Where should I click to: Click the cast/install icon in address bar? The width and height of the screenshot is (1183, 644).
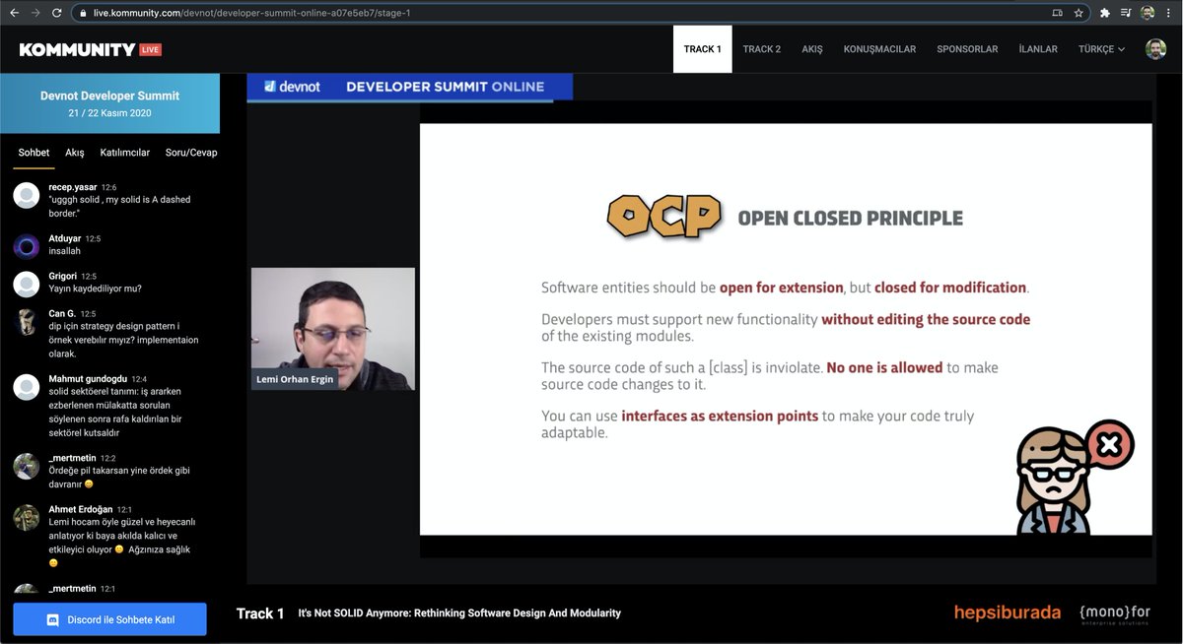(x=1058, y=13)
